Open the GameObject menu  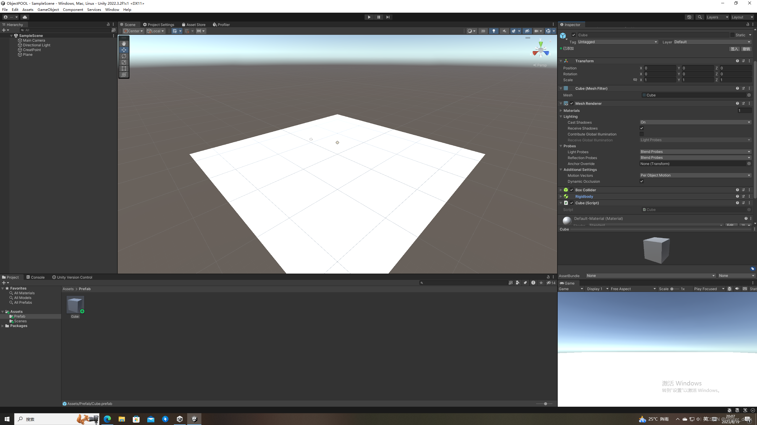coord(48,9)
